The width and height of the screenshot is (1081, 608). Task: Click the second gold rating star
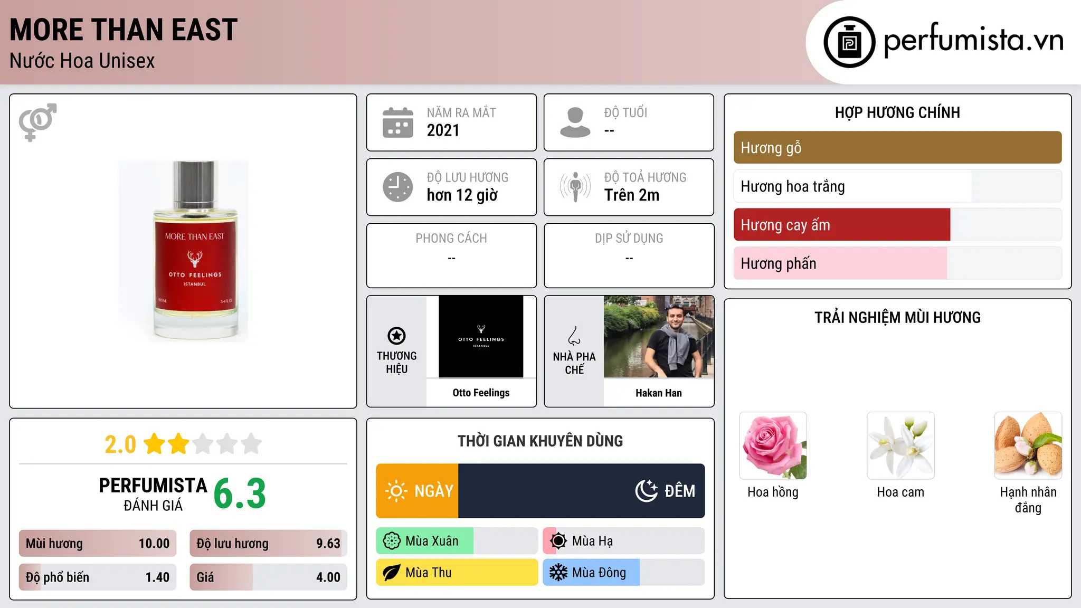179,444
